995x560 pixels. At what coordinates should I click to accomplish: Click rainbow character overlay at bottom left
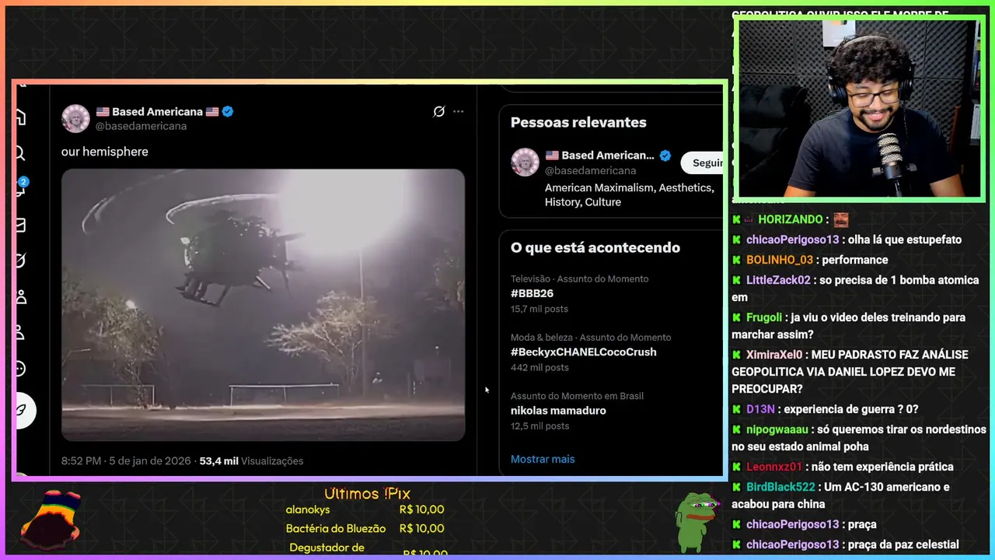tap(50, 519)
